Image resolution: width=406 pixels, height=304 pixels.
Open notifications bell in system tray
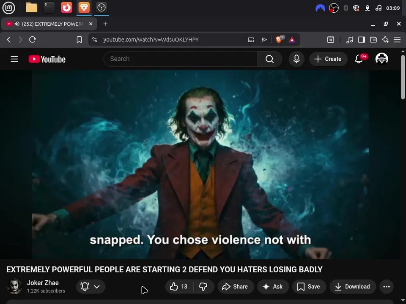tap(368, 8)
